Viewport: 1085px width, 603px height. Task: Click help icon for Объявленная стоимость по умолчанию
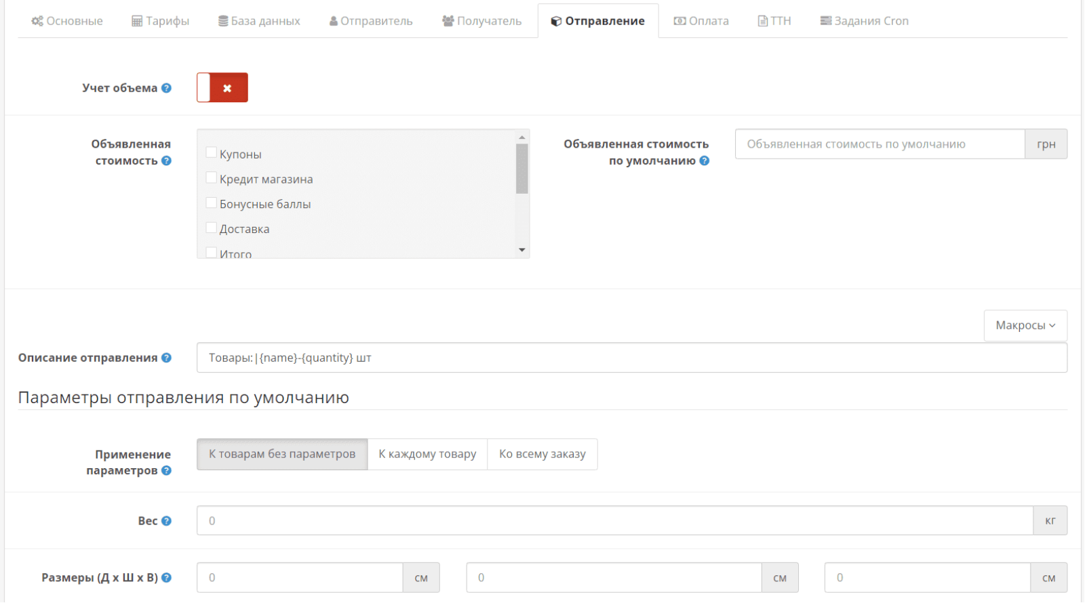705,161
